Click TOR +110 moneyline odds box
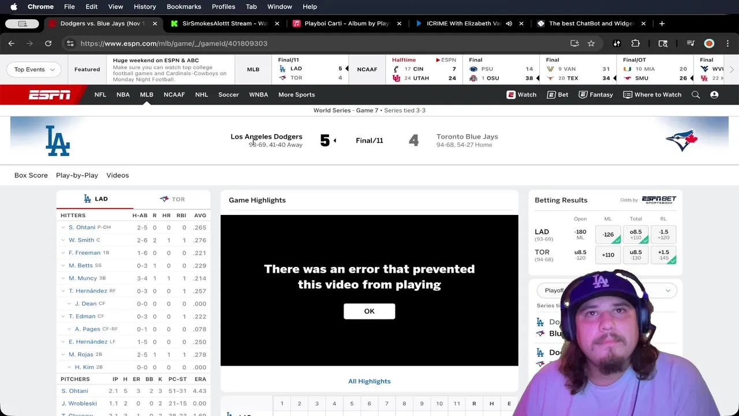The height and width of the screenshot is (416, 739). pos(608,255)
